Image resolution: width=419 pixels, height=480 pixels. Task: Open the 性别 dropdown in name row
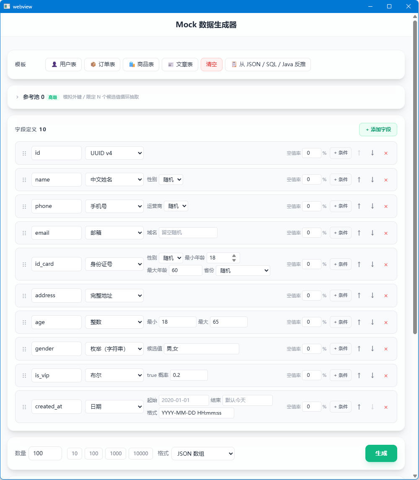[171, 180]
